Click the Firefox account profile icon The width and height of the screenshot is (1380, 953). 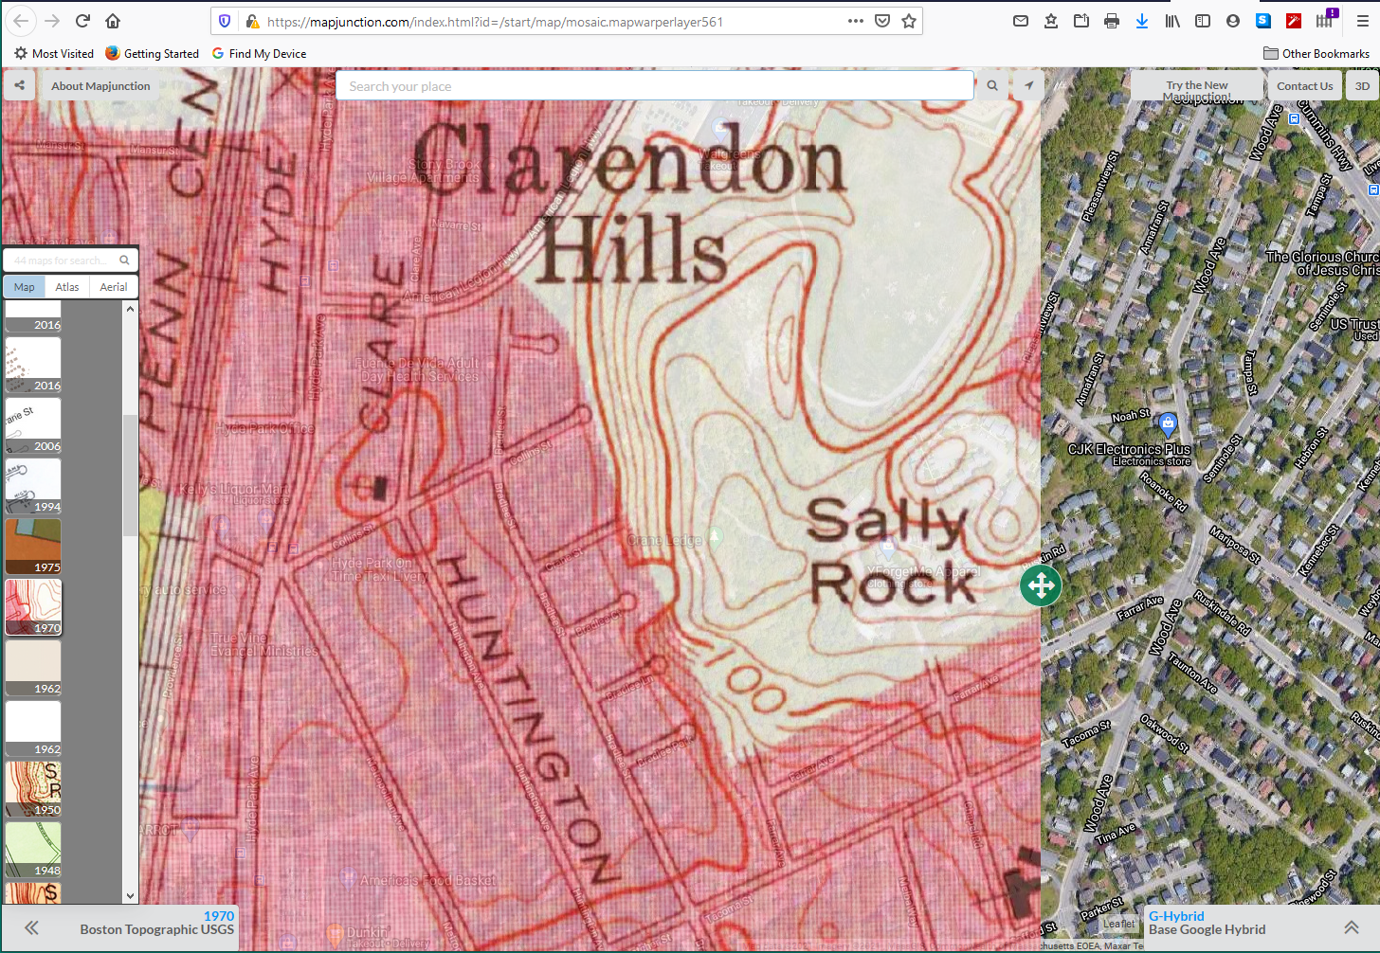[x=1233, y=20]
